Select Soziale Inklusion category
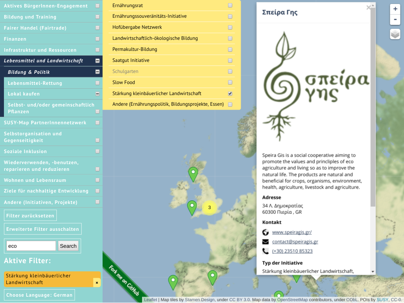Viewport: 404px width, 303px height. [x=51, y=151]
